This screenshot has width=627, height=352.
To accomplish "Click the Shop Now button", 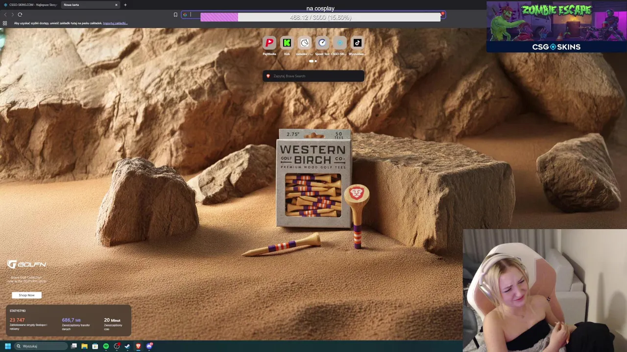I will pos(26,295).
